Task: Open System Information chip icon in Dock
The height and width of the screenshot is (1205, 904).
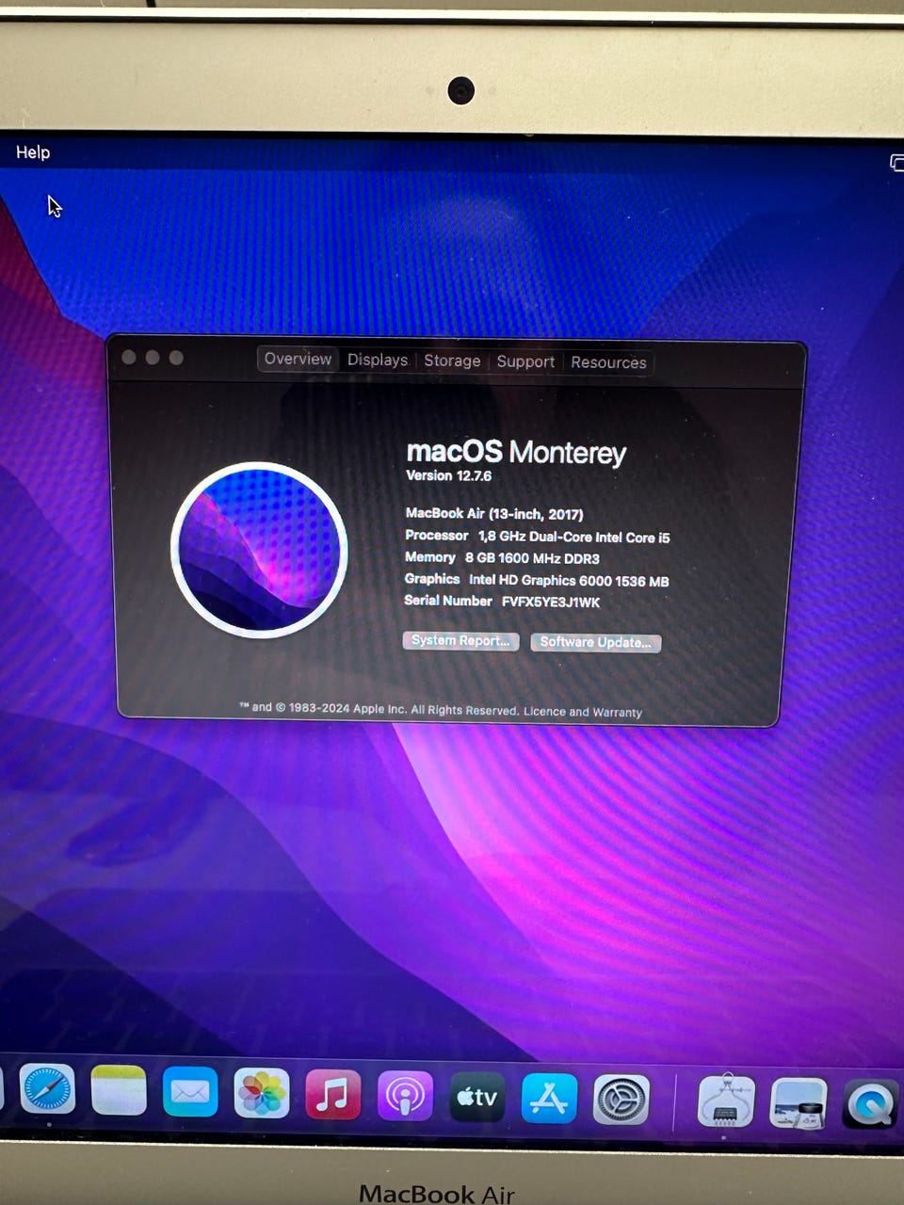Action: pyautogui.click(x=725, y=1101)
